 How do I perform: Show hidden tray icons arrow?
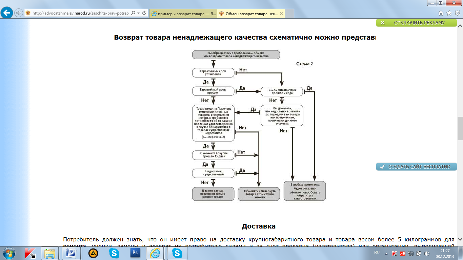click(x=386, y=253)
